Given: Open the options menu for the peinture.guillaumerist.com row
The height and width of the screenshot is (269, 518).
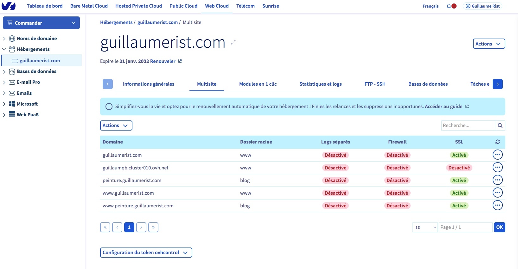Looking at the screenshot, I should pos(497,180).
